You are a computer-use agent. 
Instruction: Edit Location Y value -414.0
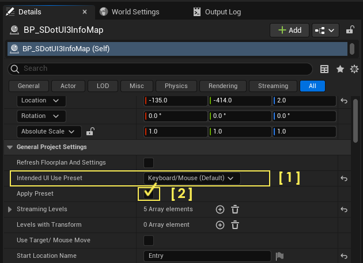(240, 101)
